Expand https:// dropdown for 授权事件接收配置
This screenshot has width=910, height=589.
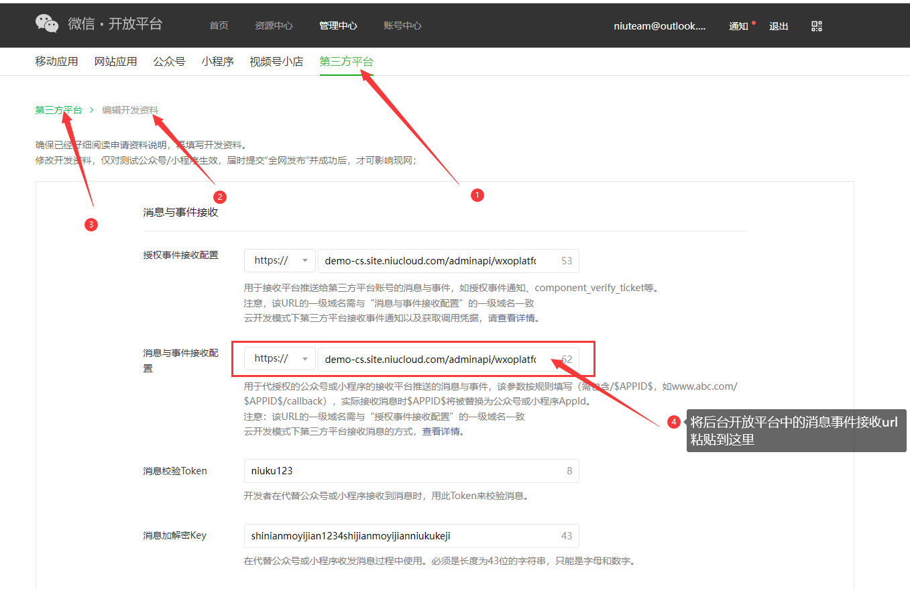(280, 261)
